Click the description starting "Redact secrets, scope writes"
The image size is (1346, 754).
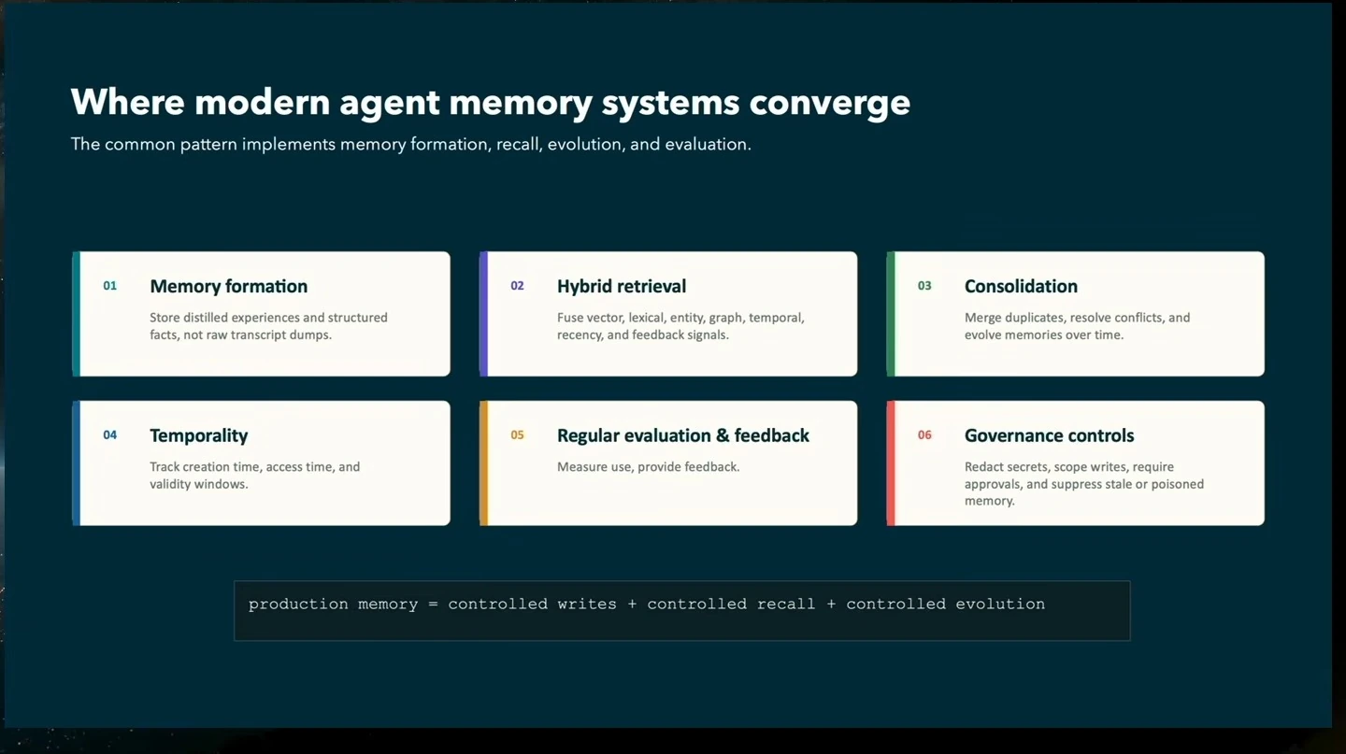1084,484
